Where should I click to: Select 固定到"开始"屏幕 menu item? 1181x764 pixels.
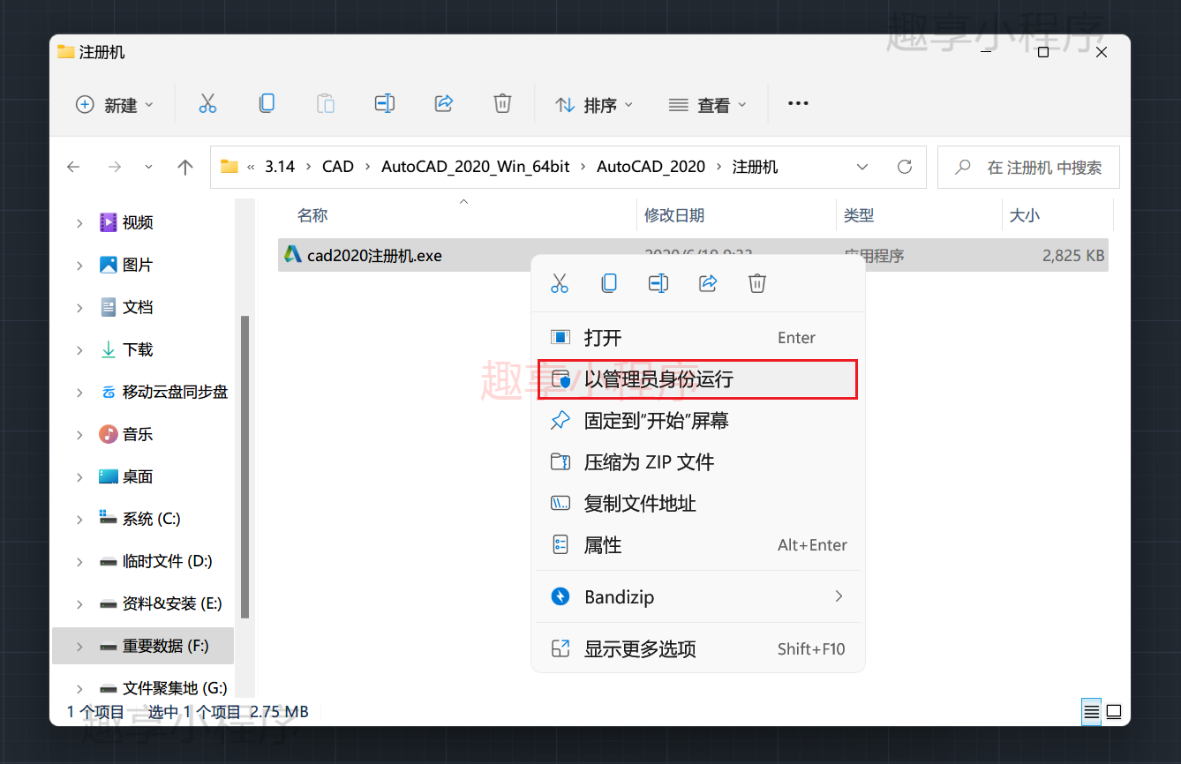[x=697, y=421]
